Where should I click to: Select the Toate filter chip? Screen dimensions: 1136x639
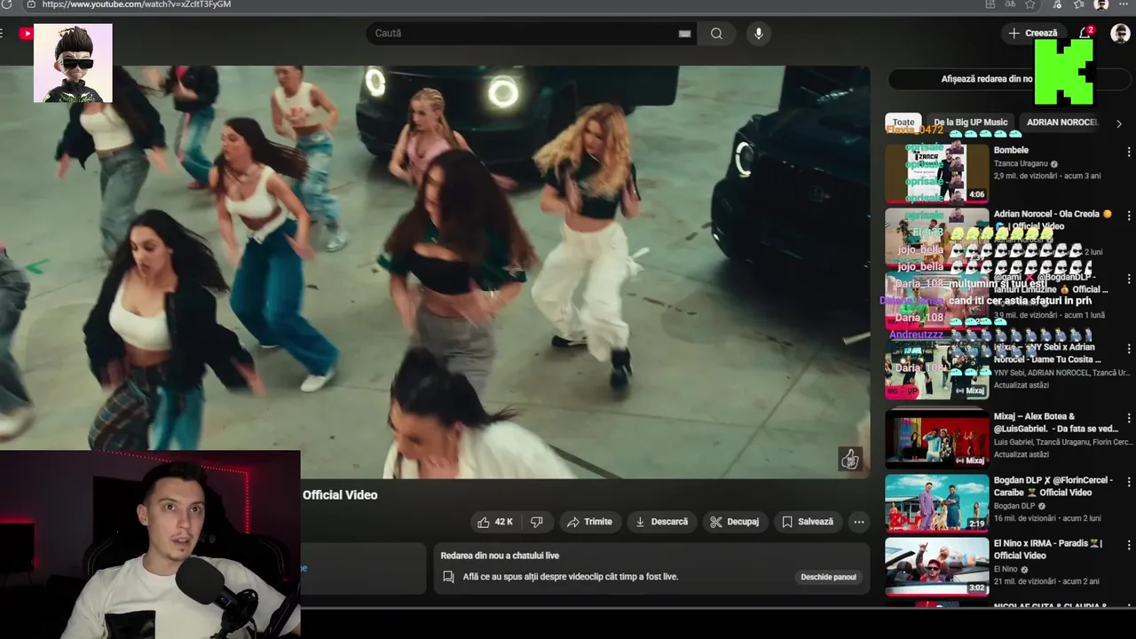click(903, 122)
